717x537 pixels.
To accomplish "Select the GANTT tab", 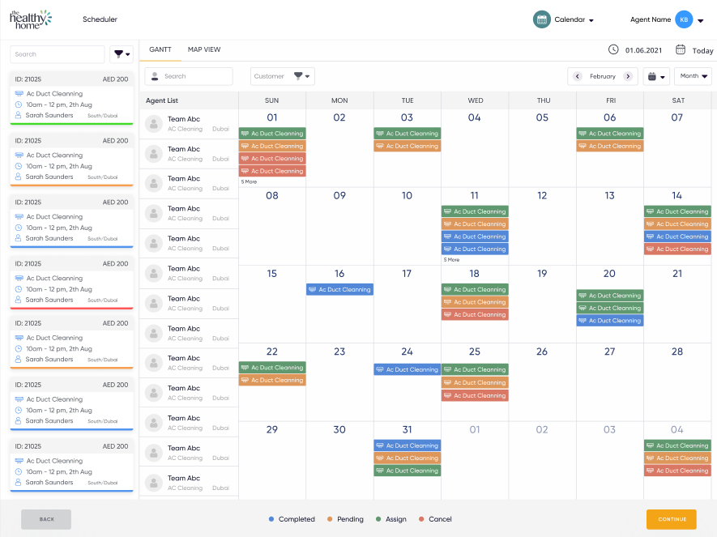I will coord(160,49).
